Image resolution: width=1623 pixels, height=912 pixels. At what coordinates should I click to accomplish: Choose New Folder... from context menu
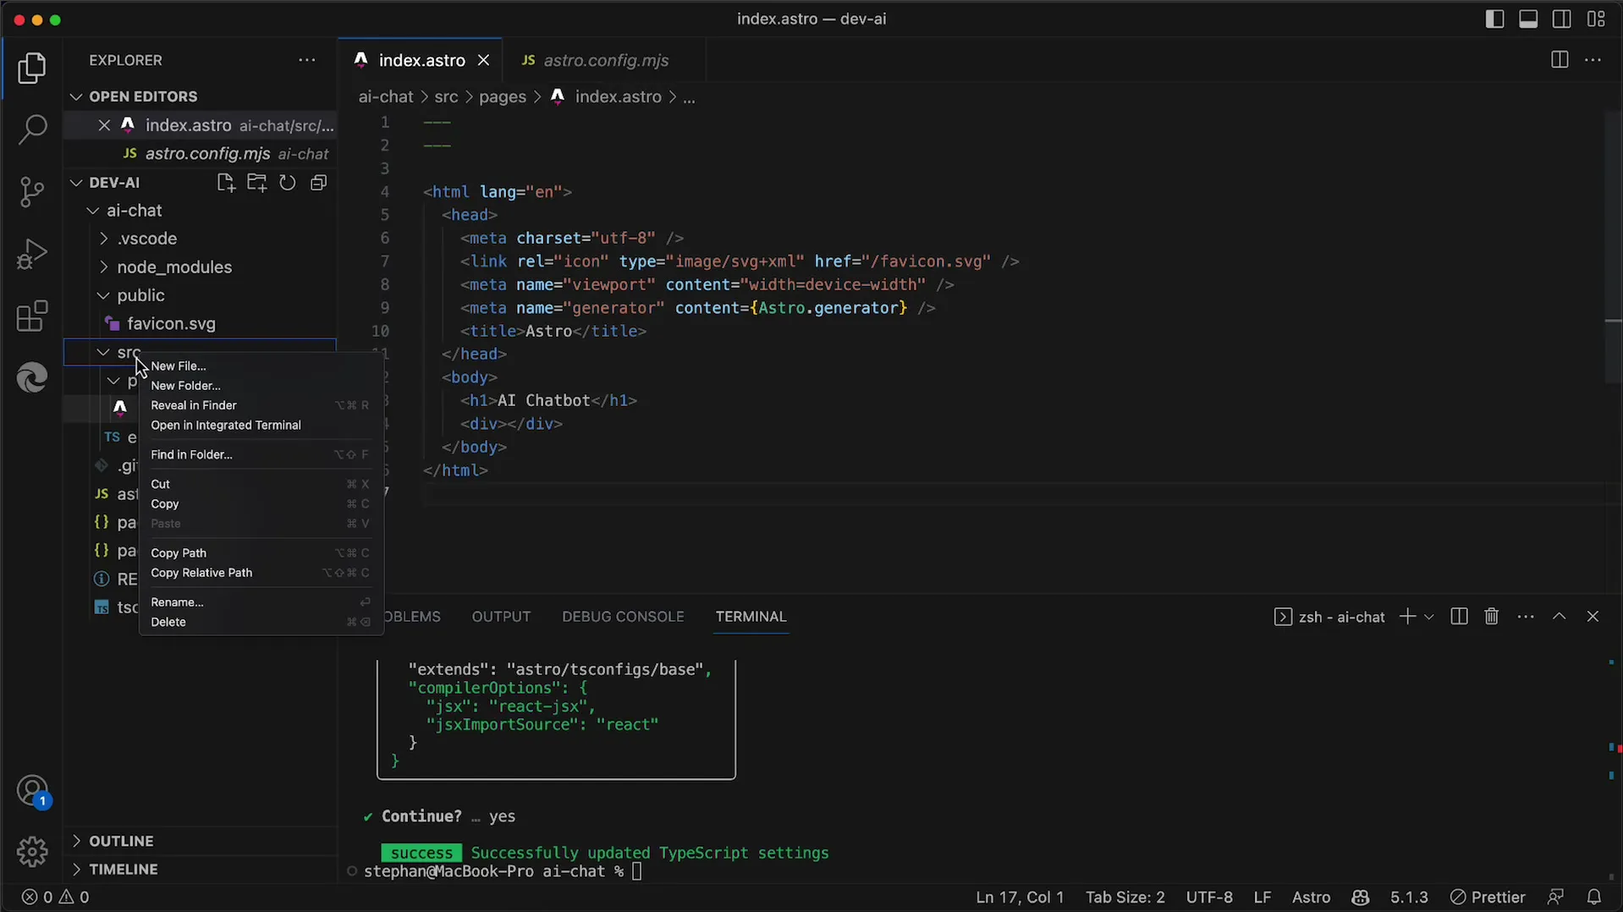261,386
